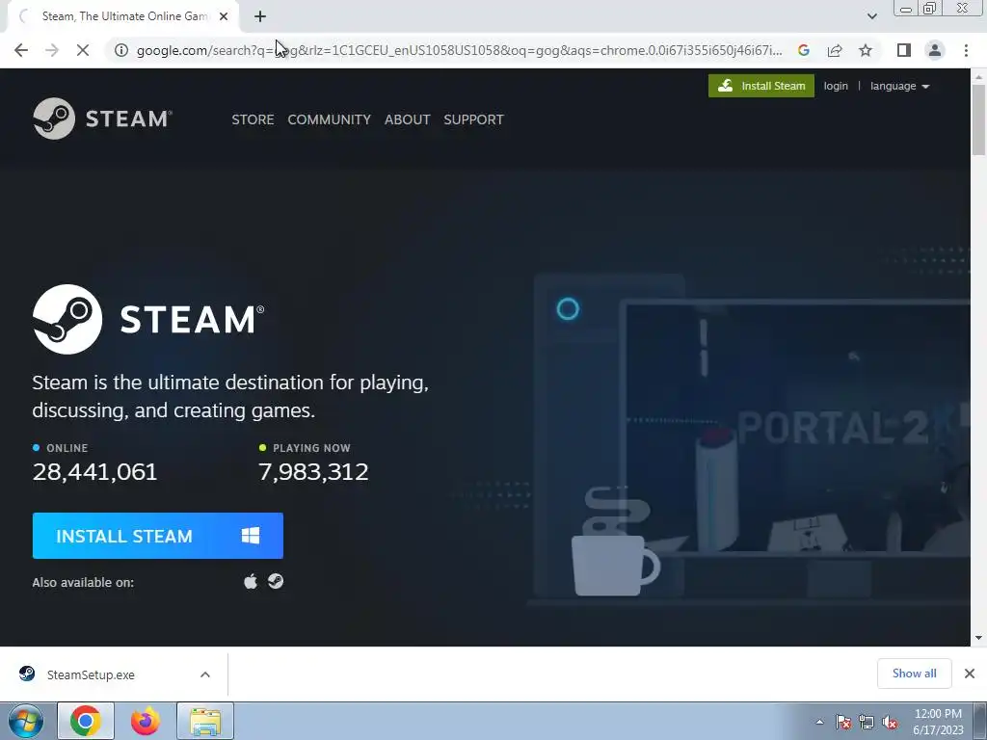This screenshot has width=987, height=740.
Task: Click the green Install Steam header button
Action: (761, 86)
